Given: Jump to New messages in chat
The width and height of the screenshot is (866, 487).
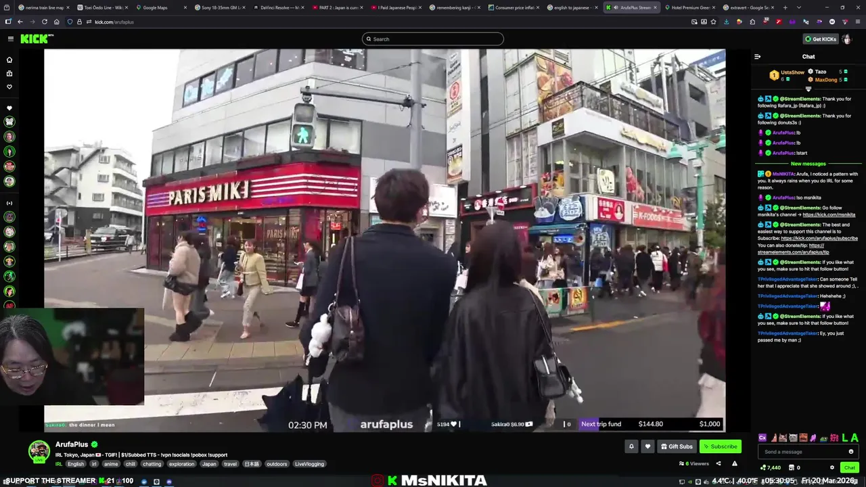Looking at the screenshot, I should click(x=808, y=164).
